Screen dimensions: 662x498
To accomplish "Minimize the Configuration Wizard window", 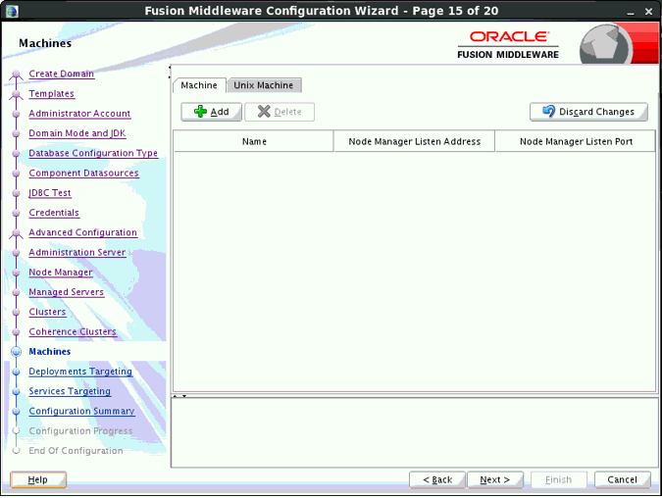I will coord(631,12).
